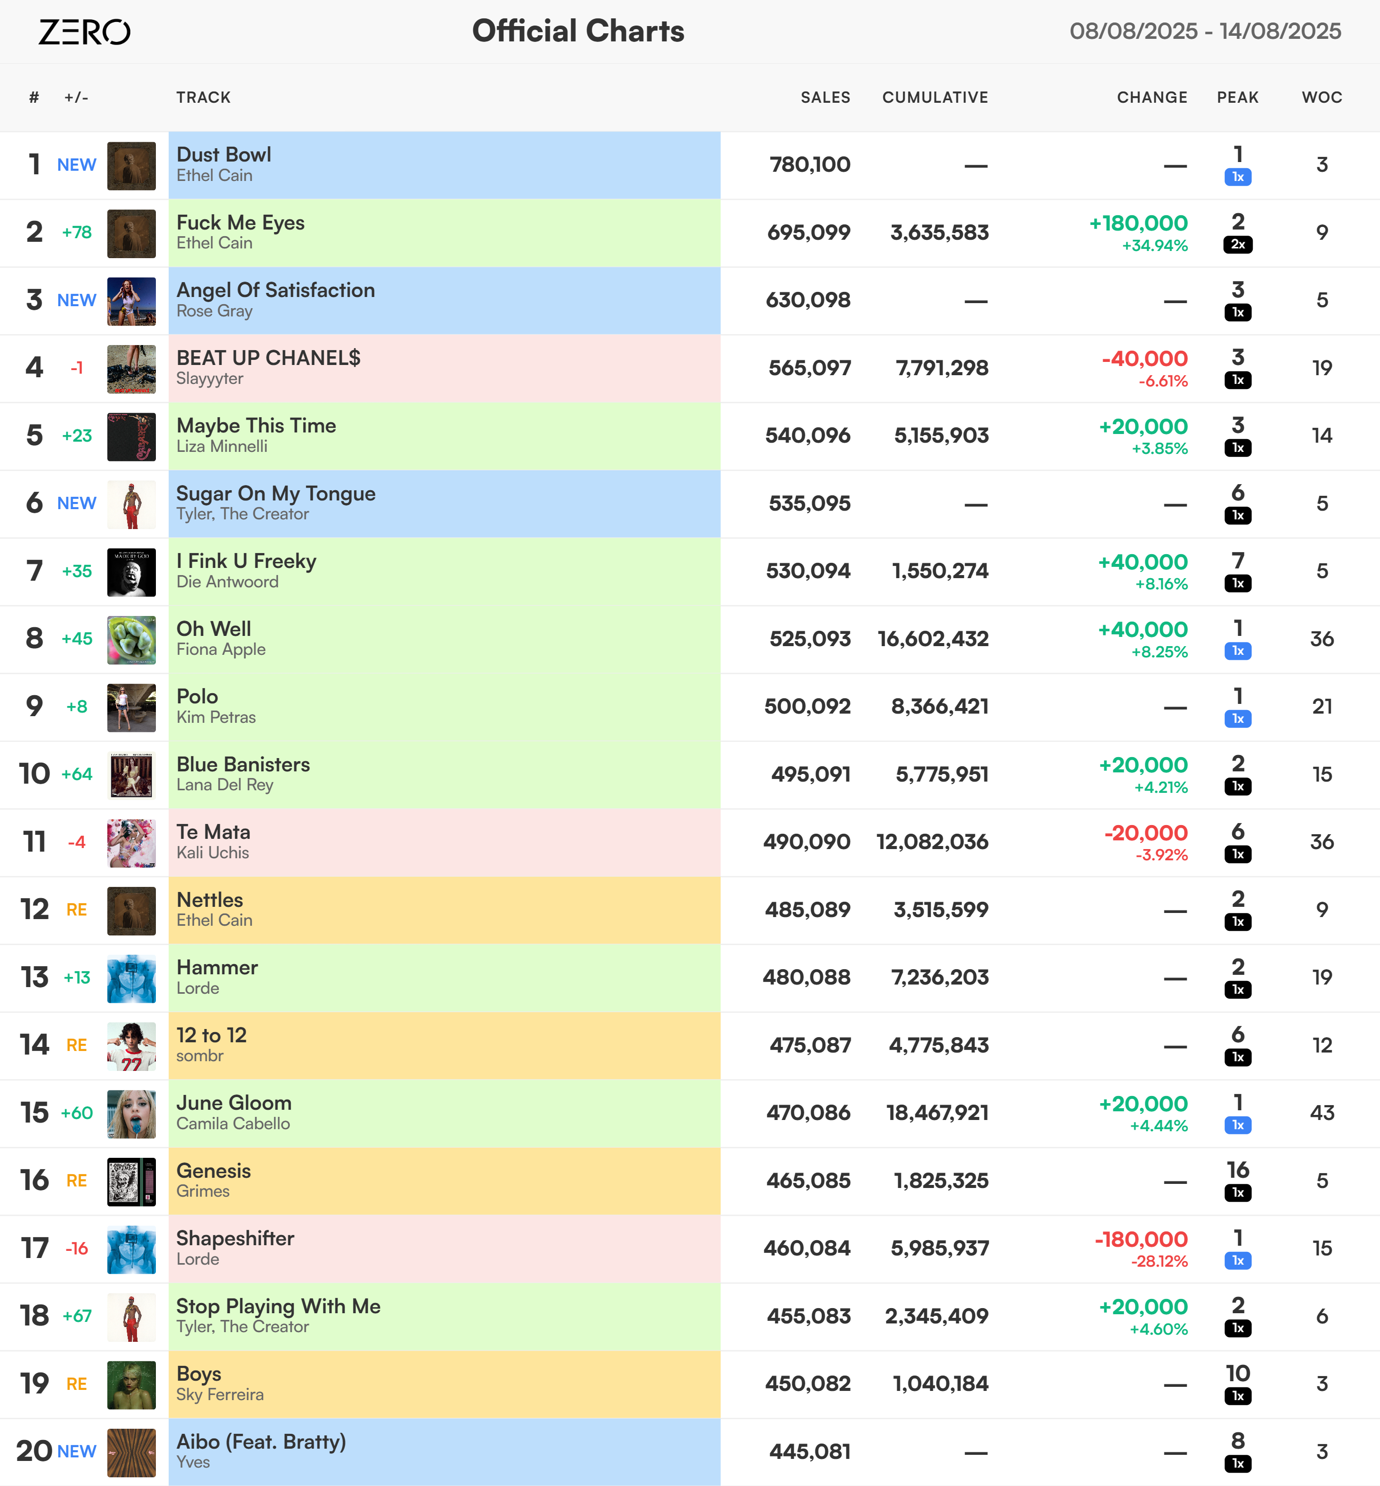Click the WOC column header
Image resolution: width=1380 pixels, height=1486 pixels.
click(1322, 97)
